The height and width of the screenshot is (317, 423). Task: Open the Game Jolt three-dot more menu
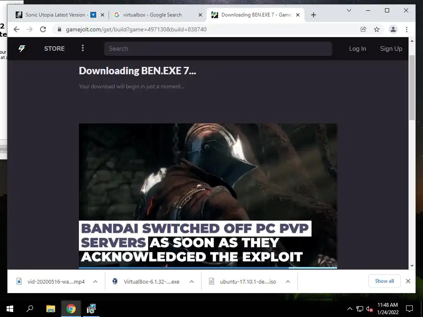[83, 48]
